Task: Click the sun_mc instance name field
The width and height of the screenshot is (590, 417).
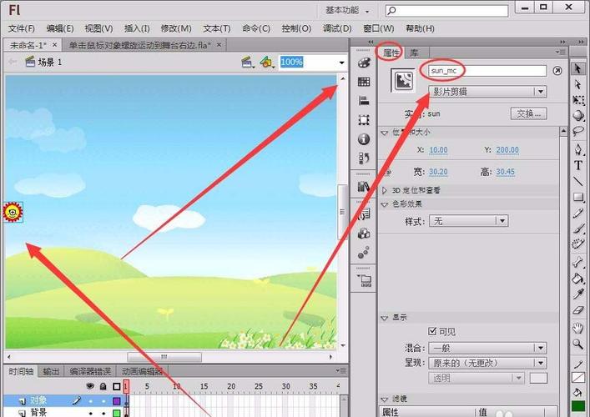Action: 487,71
